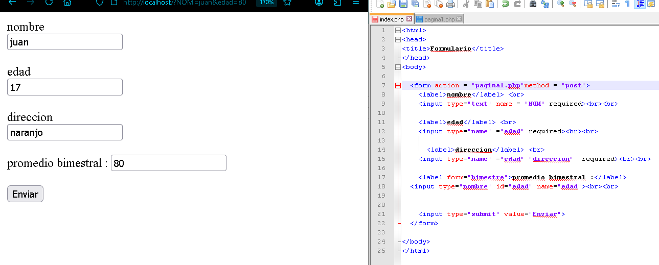
Task: Click the 'nombre' label on the web page
Action: [26, 27]
